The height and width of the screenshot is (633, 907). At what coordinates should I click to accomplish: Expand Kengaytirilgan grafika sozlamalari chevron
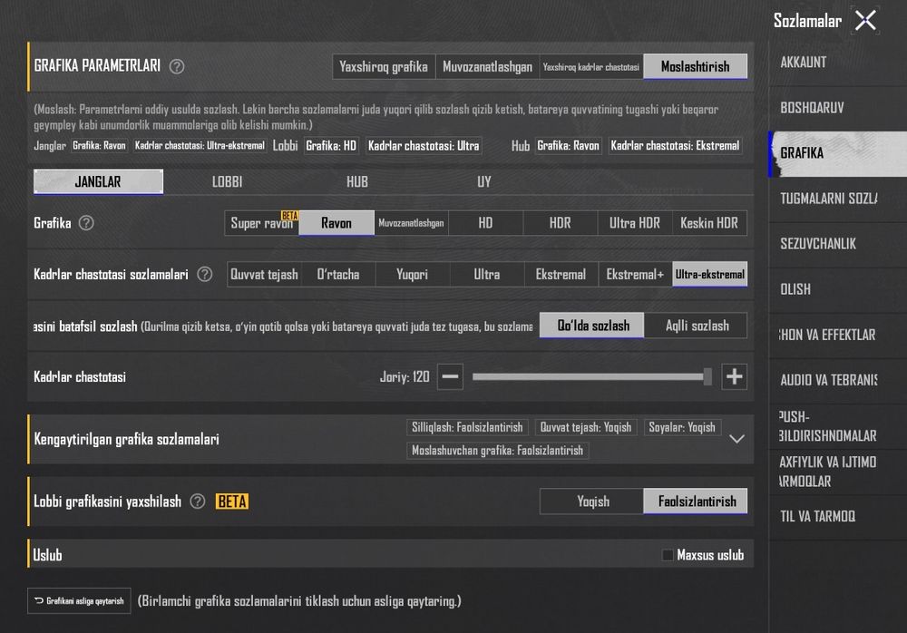(736, 439)
